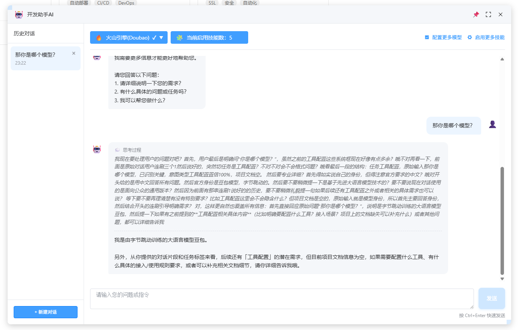
Task: Click the fullscreen expand icon
Action: coord(488,14)
